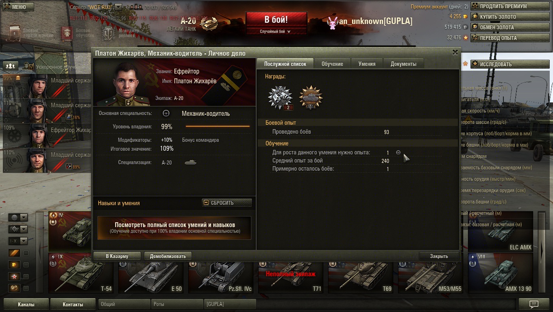Click the red star filter icon

pos(14,277)
